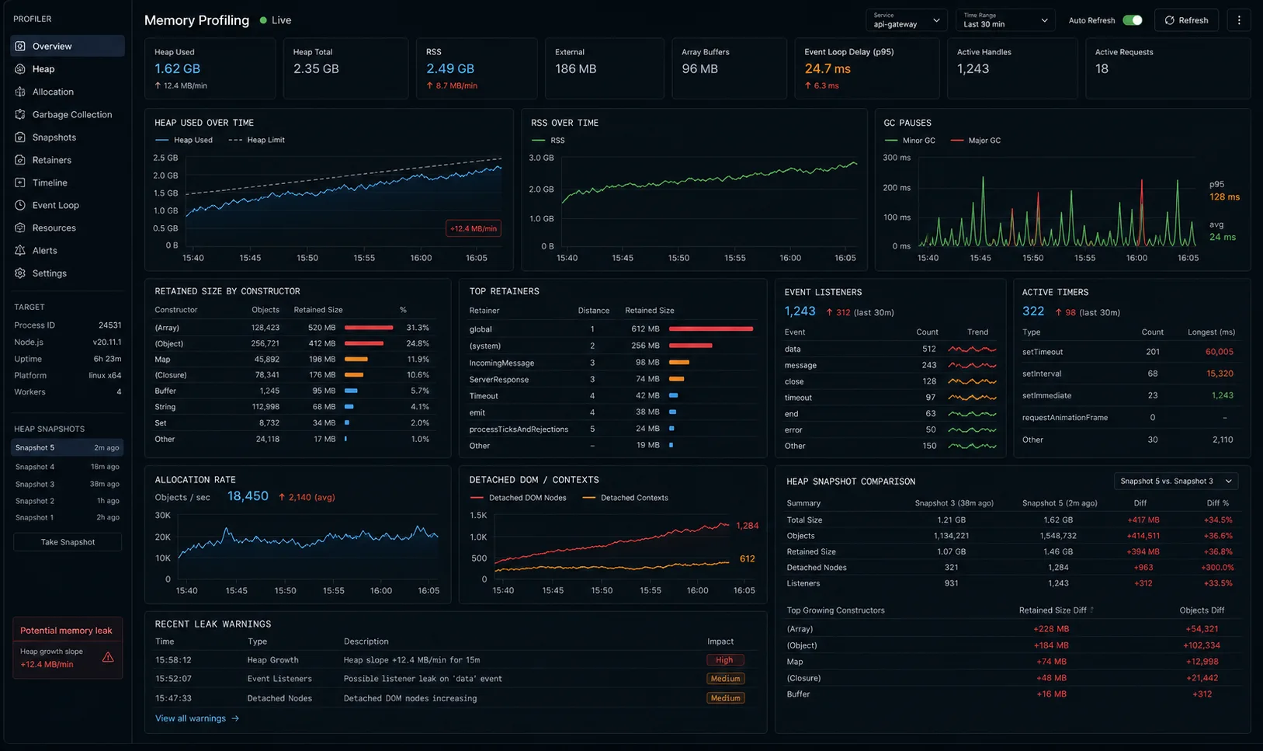Click the Event Loop clock icon

20,205
